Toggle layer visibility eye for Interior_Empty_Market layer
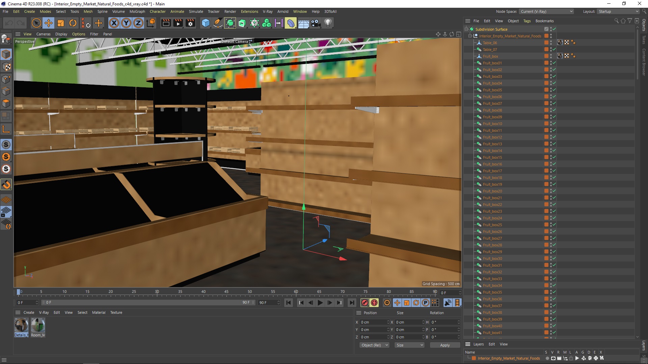 553,358
